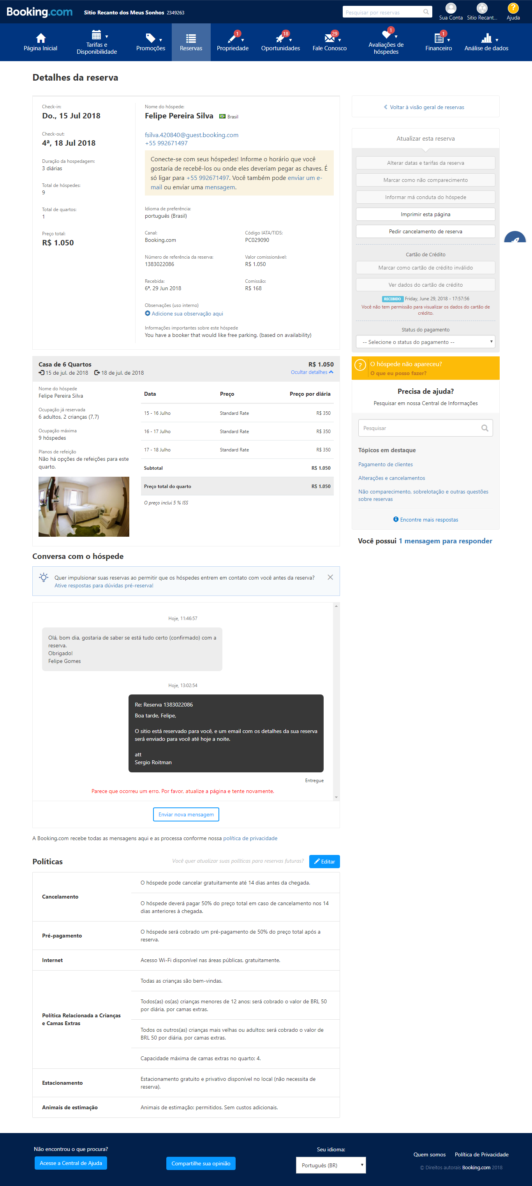Click the rocket icon on right edge
This screenshot has width=532, height=1186.
click(515, 238)
